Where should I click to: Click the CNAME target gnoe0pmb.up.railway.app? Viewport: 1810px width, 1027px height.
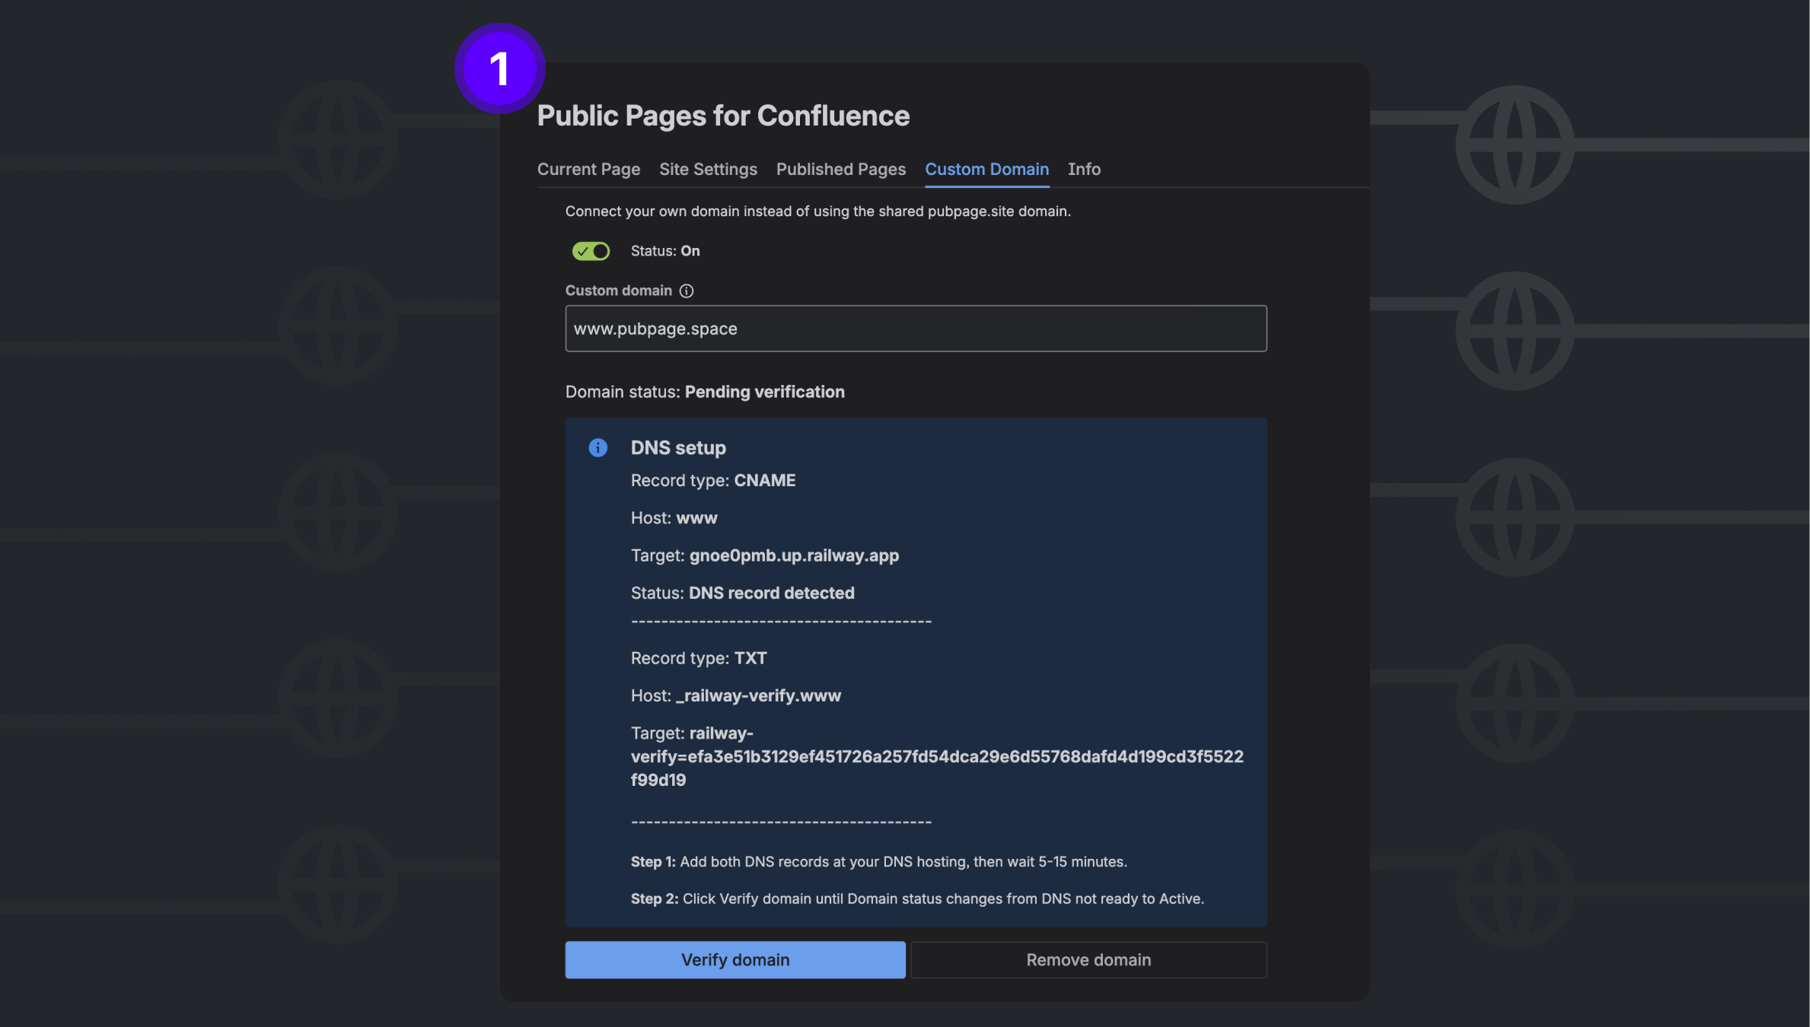point(794,555)
